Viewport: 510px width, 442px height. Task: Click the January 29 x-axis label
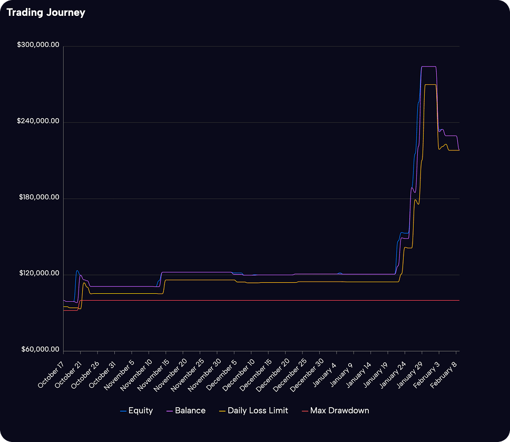click(x=409, y=374)
